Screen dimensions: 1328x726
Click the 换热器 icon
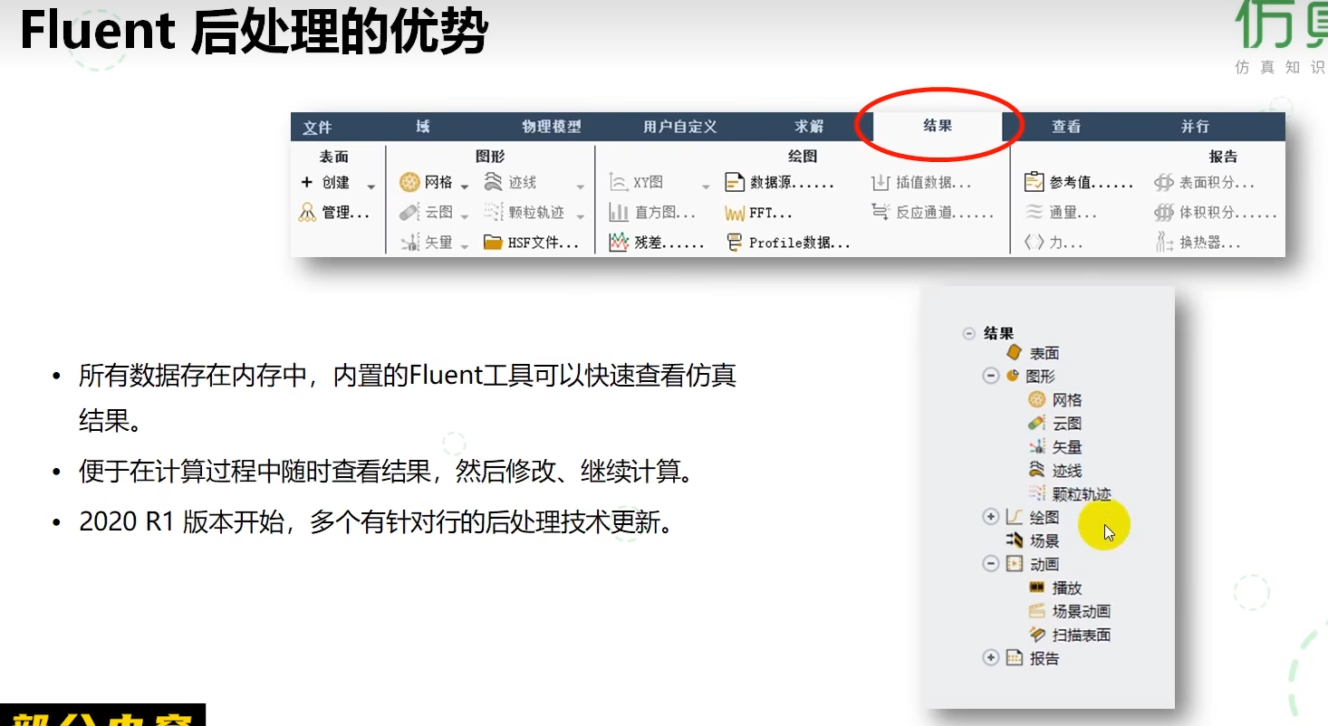(1164, 243)
